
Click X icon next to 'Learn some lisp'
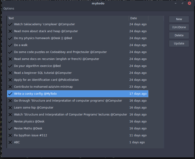[x=10, y=108]
